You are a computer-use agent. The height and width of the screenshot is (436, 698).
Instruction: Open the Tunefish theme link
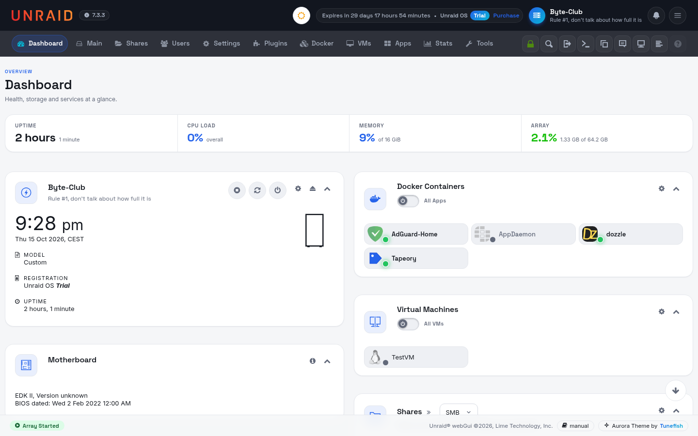[671, 426]
